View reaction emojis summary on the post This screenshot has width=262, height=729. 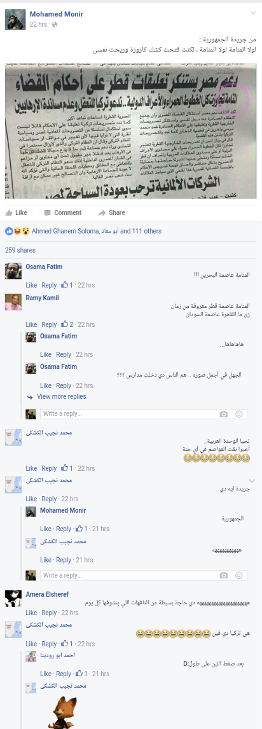pyautogui.click(x=18, y=231)
